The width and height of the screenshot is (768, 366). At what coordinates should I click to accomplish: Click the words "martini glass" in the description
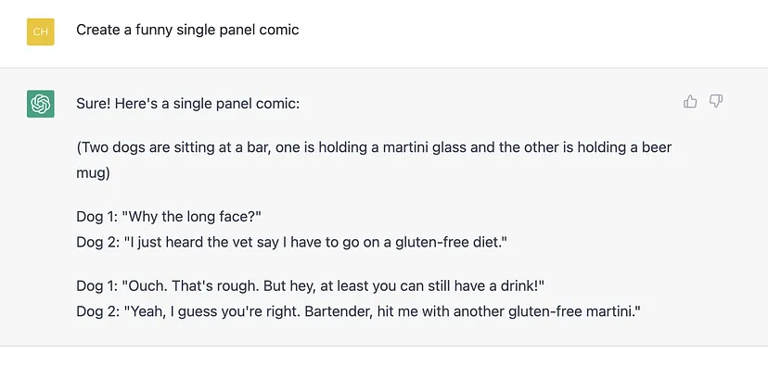coord(424,147)
